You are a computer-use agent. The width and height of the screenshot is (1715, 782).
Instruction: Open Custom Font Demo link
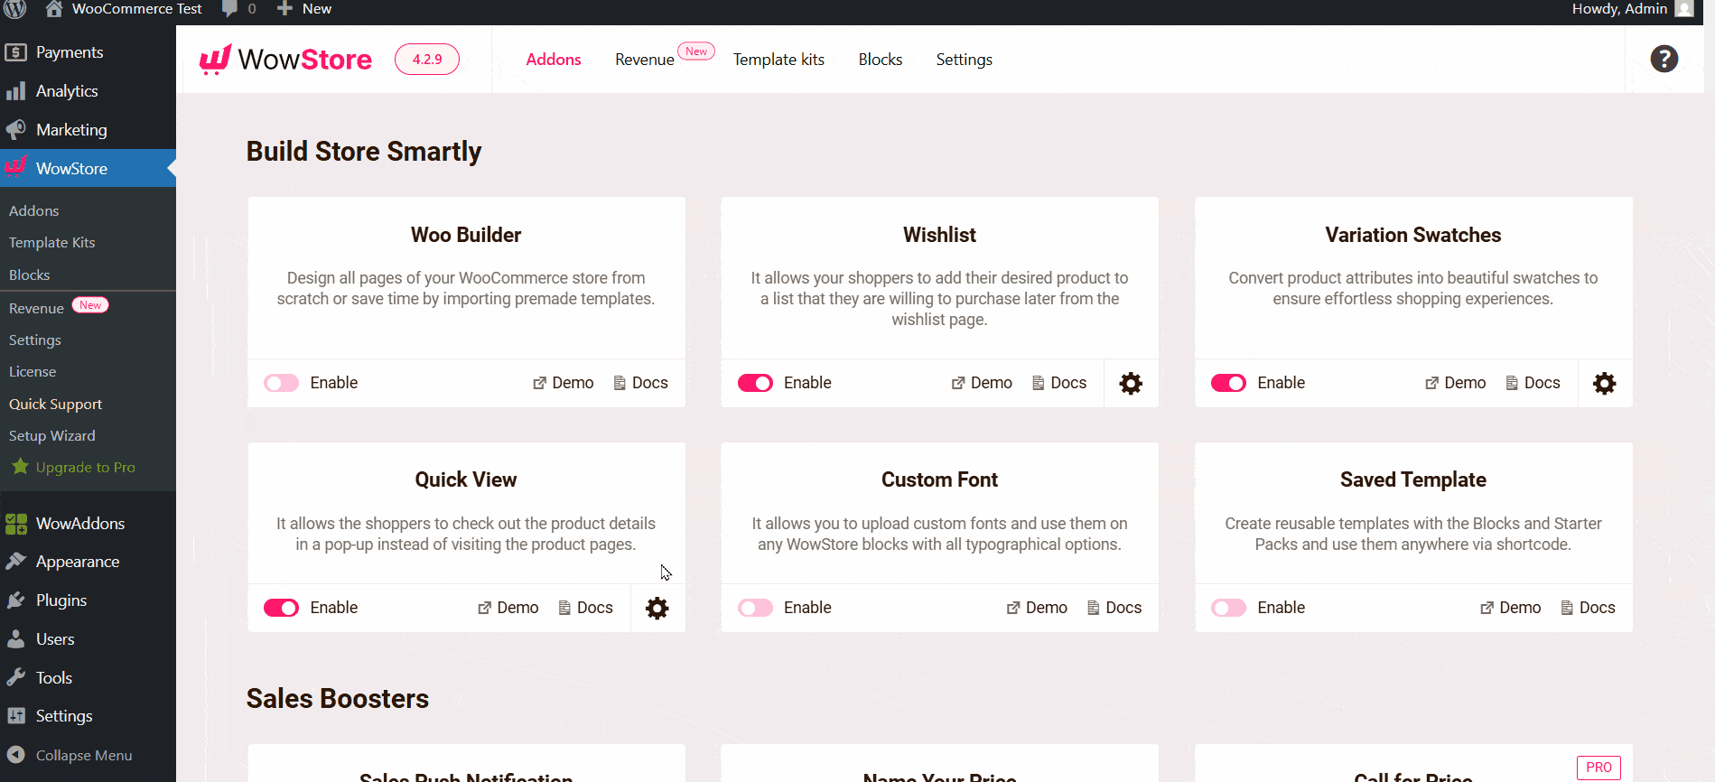point(1037,608)
